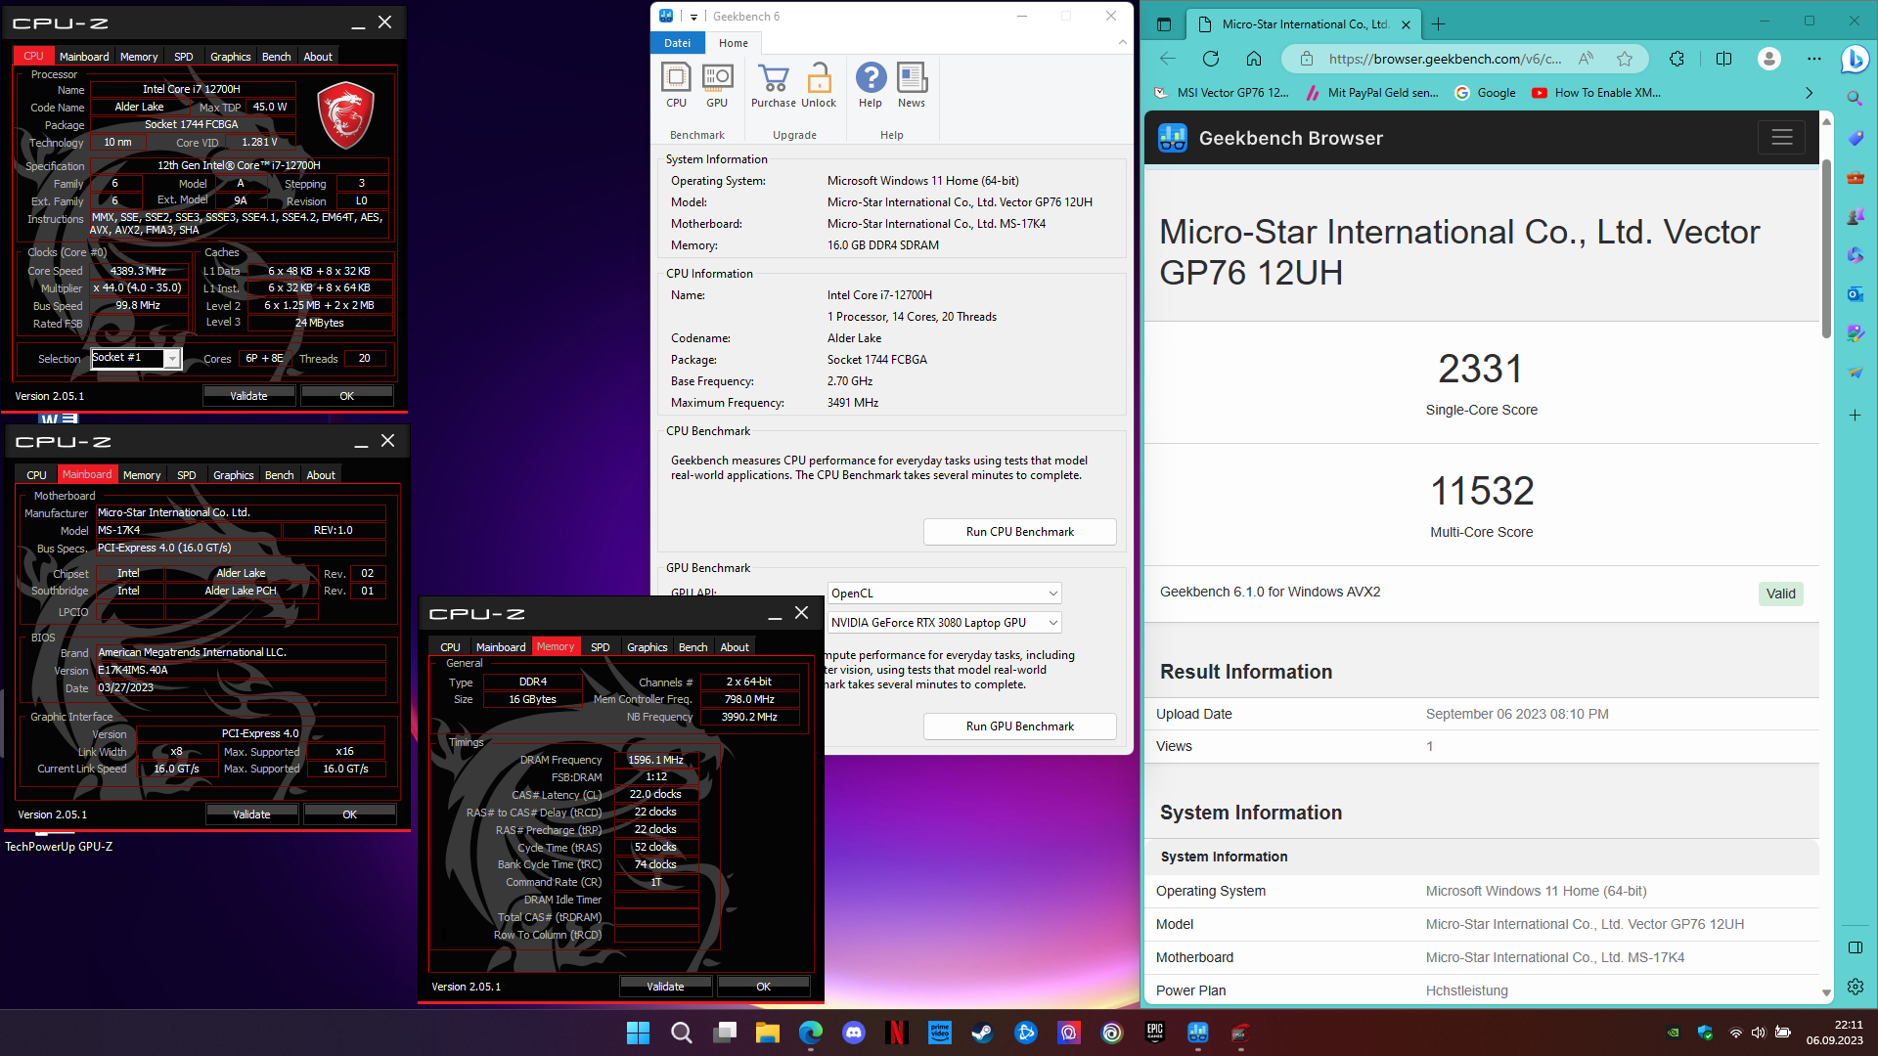Open the Purchase cart icon in Geekbench
The image size is (1878, 1056).
[773, 85]
